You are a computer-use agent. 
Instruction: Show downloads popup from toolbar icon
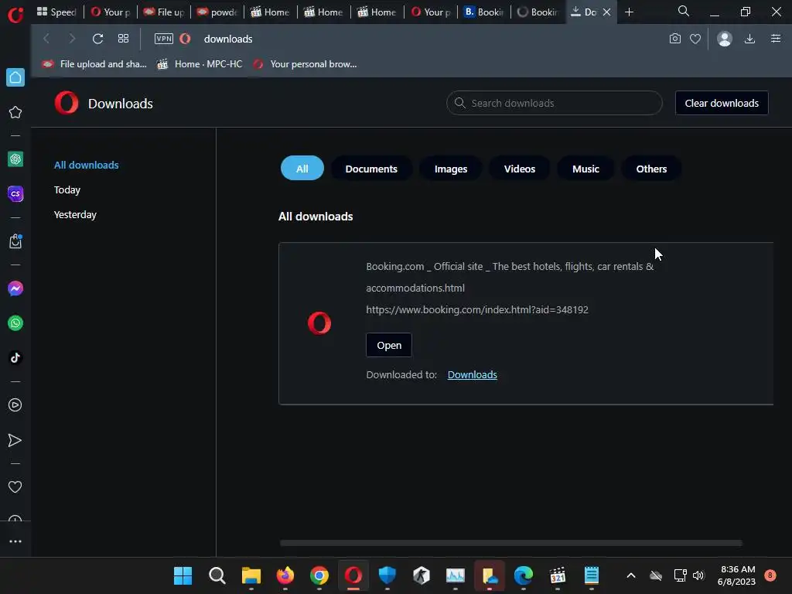point(749,39)
